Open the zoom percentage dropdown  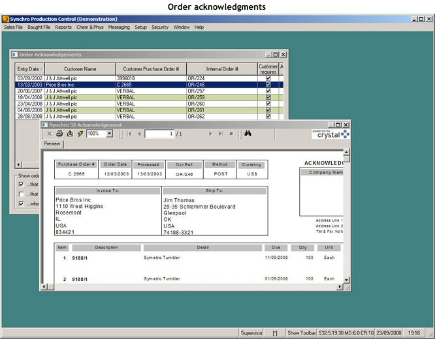110,134
